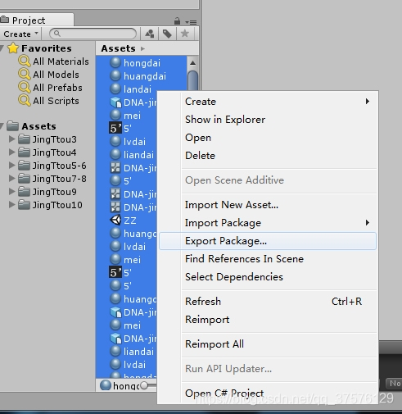The image size is (402, 414).
Task: Expand the JingTtou5-6 folder arrow
Action: click(11, 166)
